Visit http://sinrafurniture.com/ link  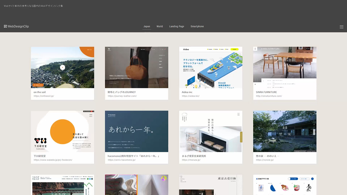click(269, 96)
